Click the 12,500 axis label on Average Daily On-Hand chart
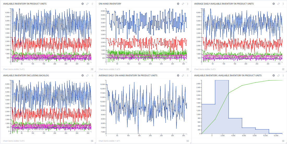The image size is (287, 144). 102,84
